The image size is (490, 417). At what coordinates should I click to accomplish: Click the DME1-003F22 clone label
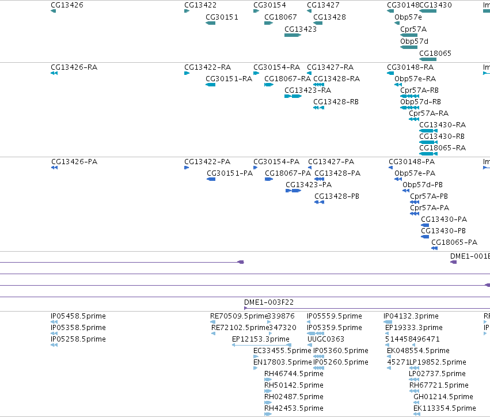tap(269, 302)
